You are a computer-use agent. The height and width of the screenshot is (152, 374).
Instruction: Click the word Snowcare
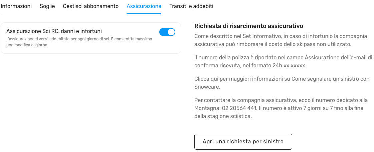point(207,87)
